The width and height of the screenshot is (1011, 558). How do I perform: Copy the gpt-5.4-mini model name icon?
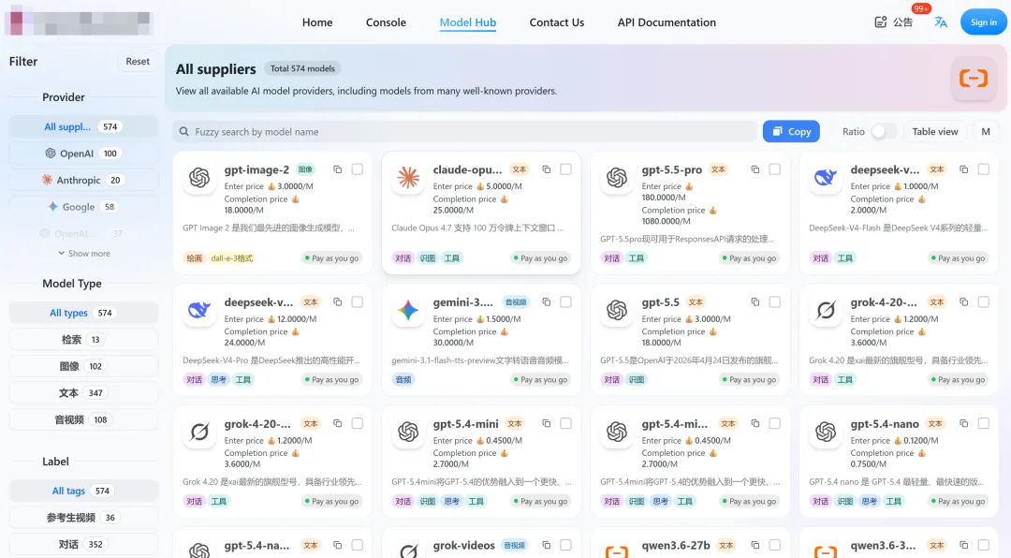[x=546, y=424]
